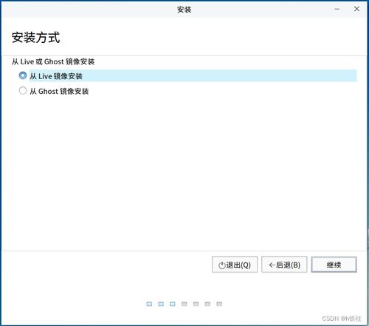Click the left arrow icon in 后退 button
The height and width of the screenshot is (326, 369).
(272, 265)
